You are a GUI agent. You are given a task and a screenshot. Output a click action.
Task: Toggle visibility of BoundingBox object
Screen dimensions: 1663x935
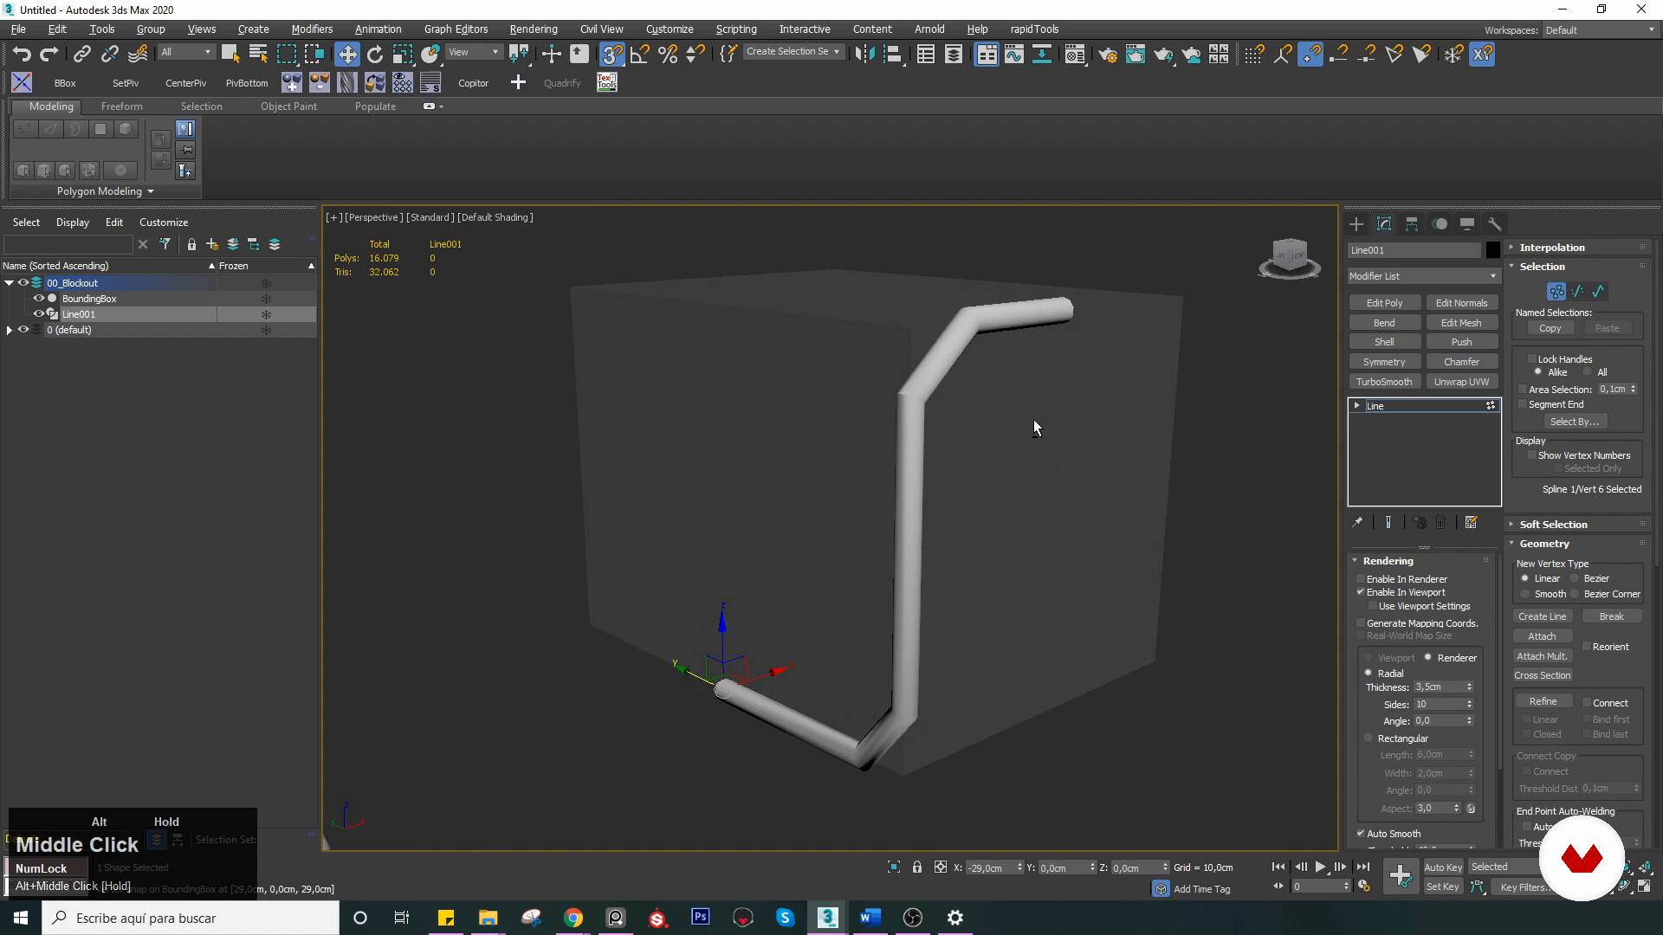[x=38, y=299]
